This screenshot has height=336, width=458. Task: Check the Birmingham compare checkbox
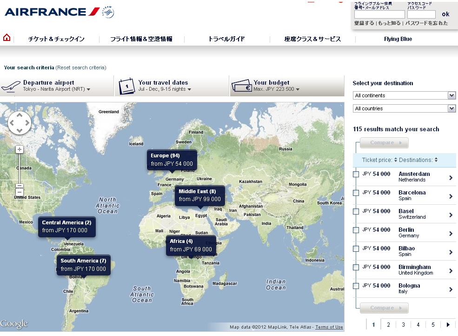click(x=356, y=267)
